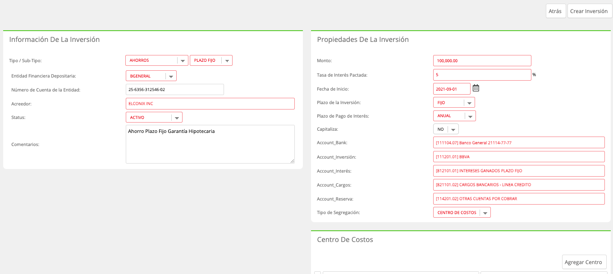Click inside the Comentarios text area
613x274 pixels.
click(210, 144)
